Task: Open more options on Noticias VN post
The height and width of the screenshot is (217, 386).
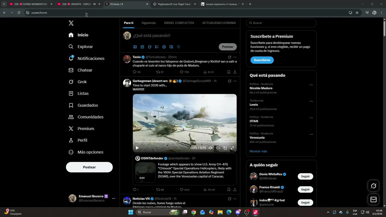Action: (235, 199)
